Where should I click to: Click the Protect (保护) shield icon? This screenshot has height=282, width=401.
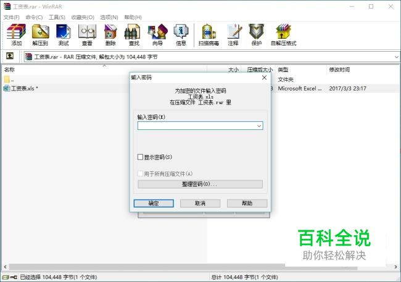coord(257,35)
